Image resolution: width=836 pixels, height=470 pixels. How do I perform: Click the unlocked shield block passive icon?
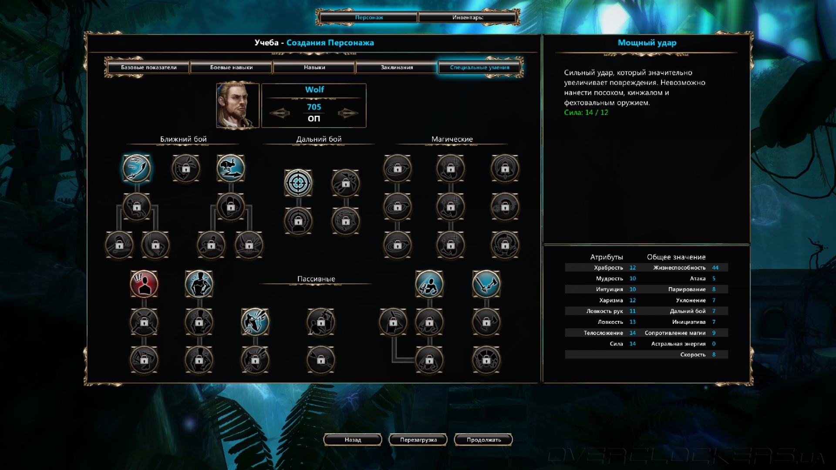tap(255, 322)
